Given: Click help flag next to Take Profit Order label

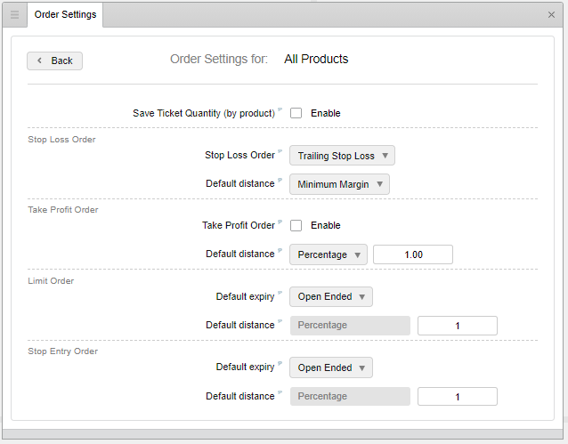Looking at the screenshot, I should click(280, 222).
